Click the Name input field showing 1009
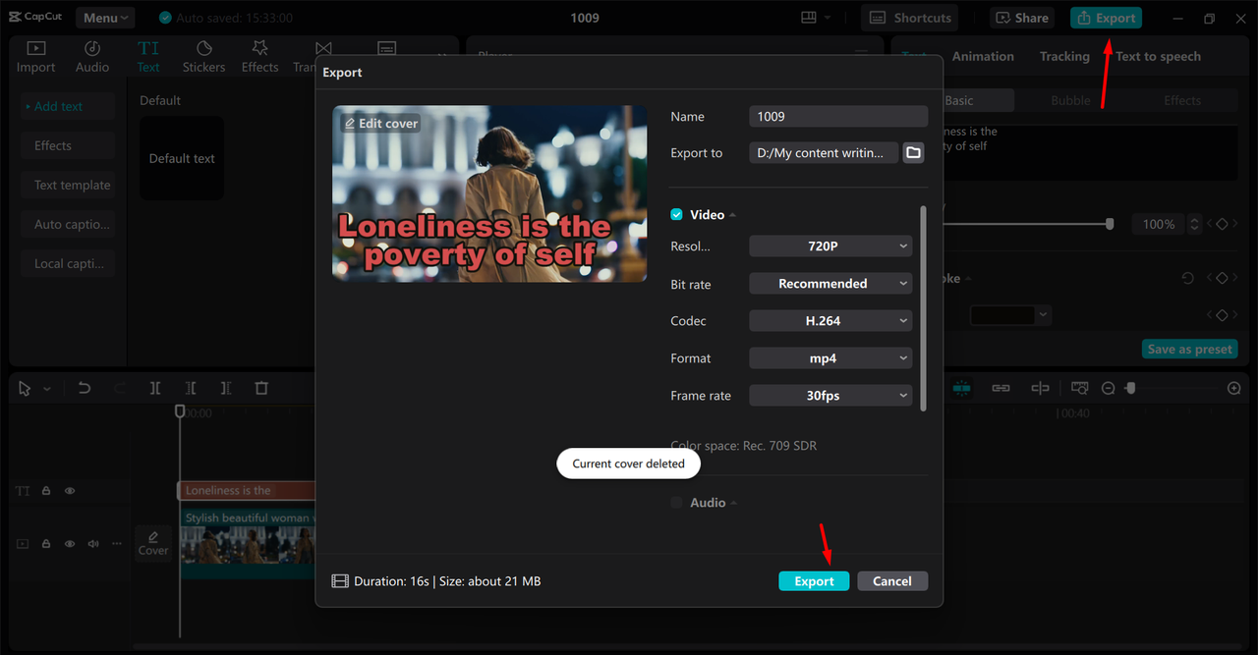Viewport: 1258px width, 655px height. (838, 116)
